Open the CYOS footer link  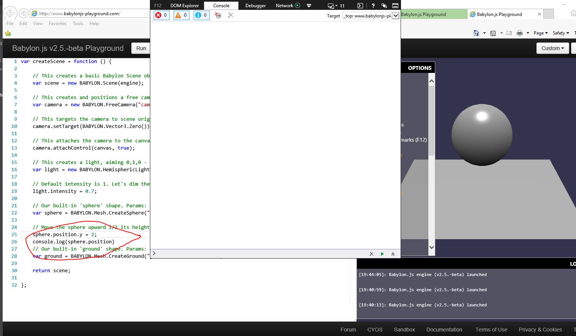375,330
